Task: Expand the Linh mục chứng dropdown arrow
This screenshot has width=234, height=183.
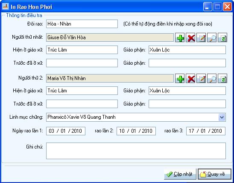Action: pyautogui.click(x=222, y=117)
